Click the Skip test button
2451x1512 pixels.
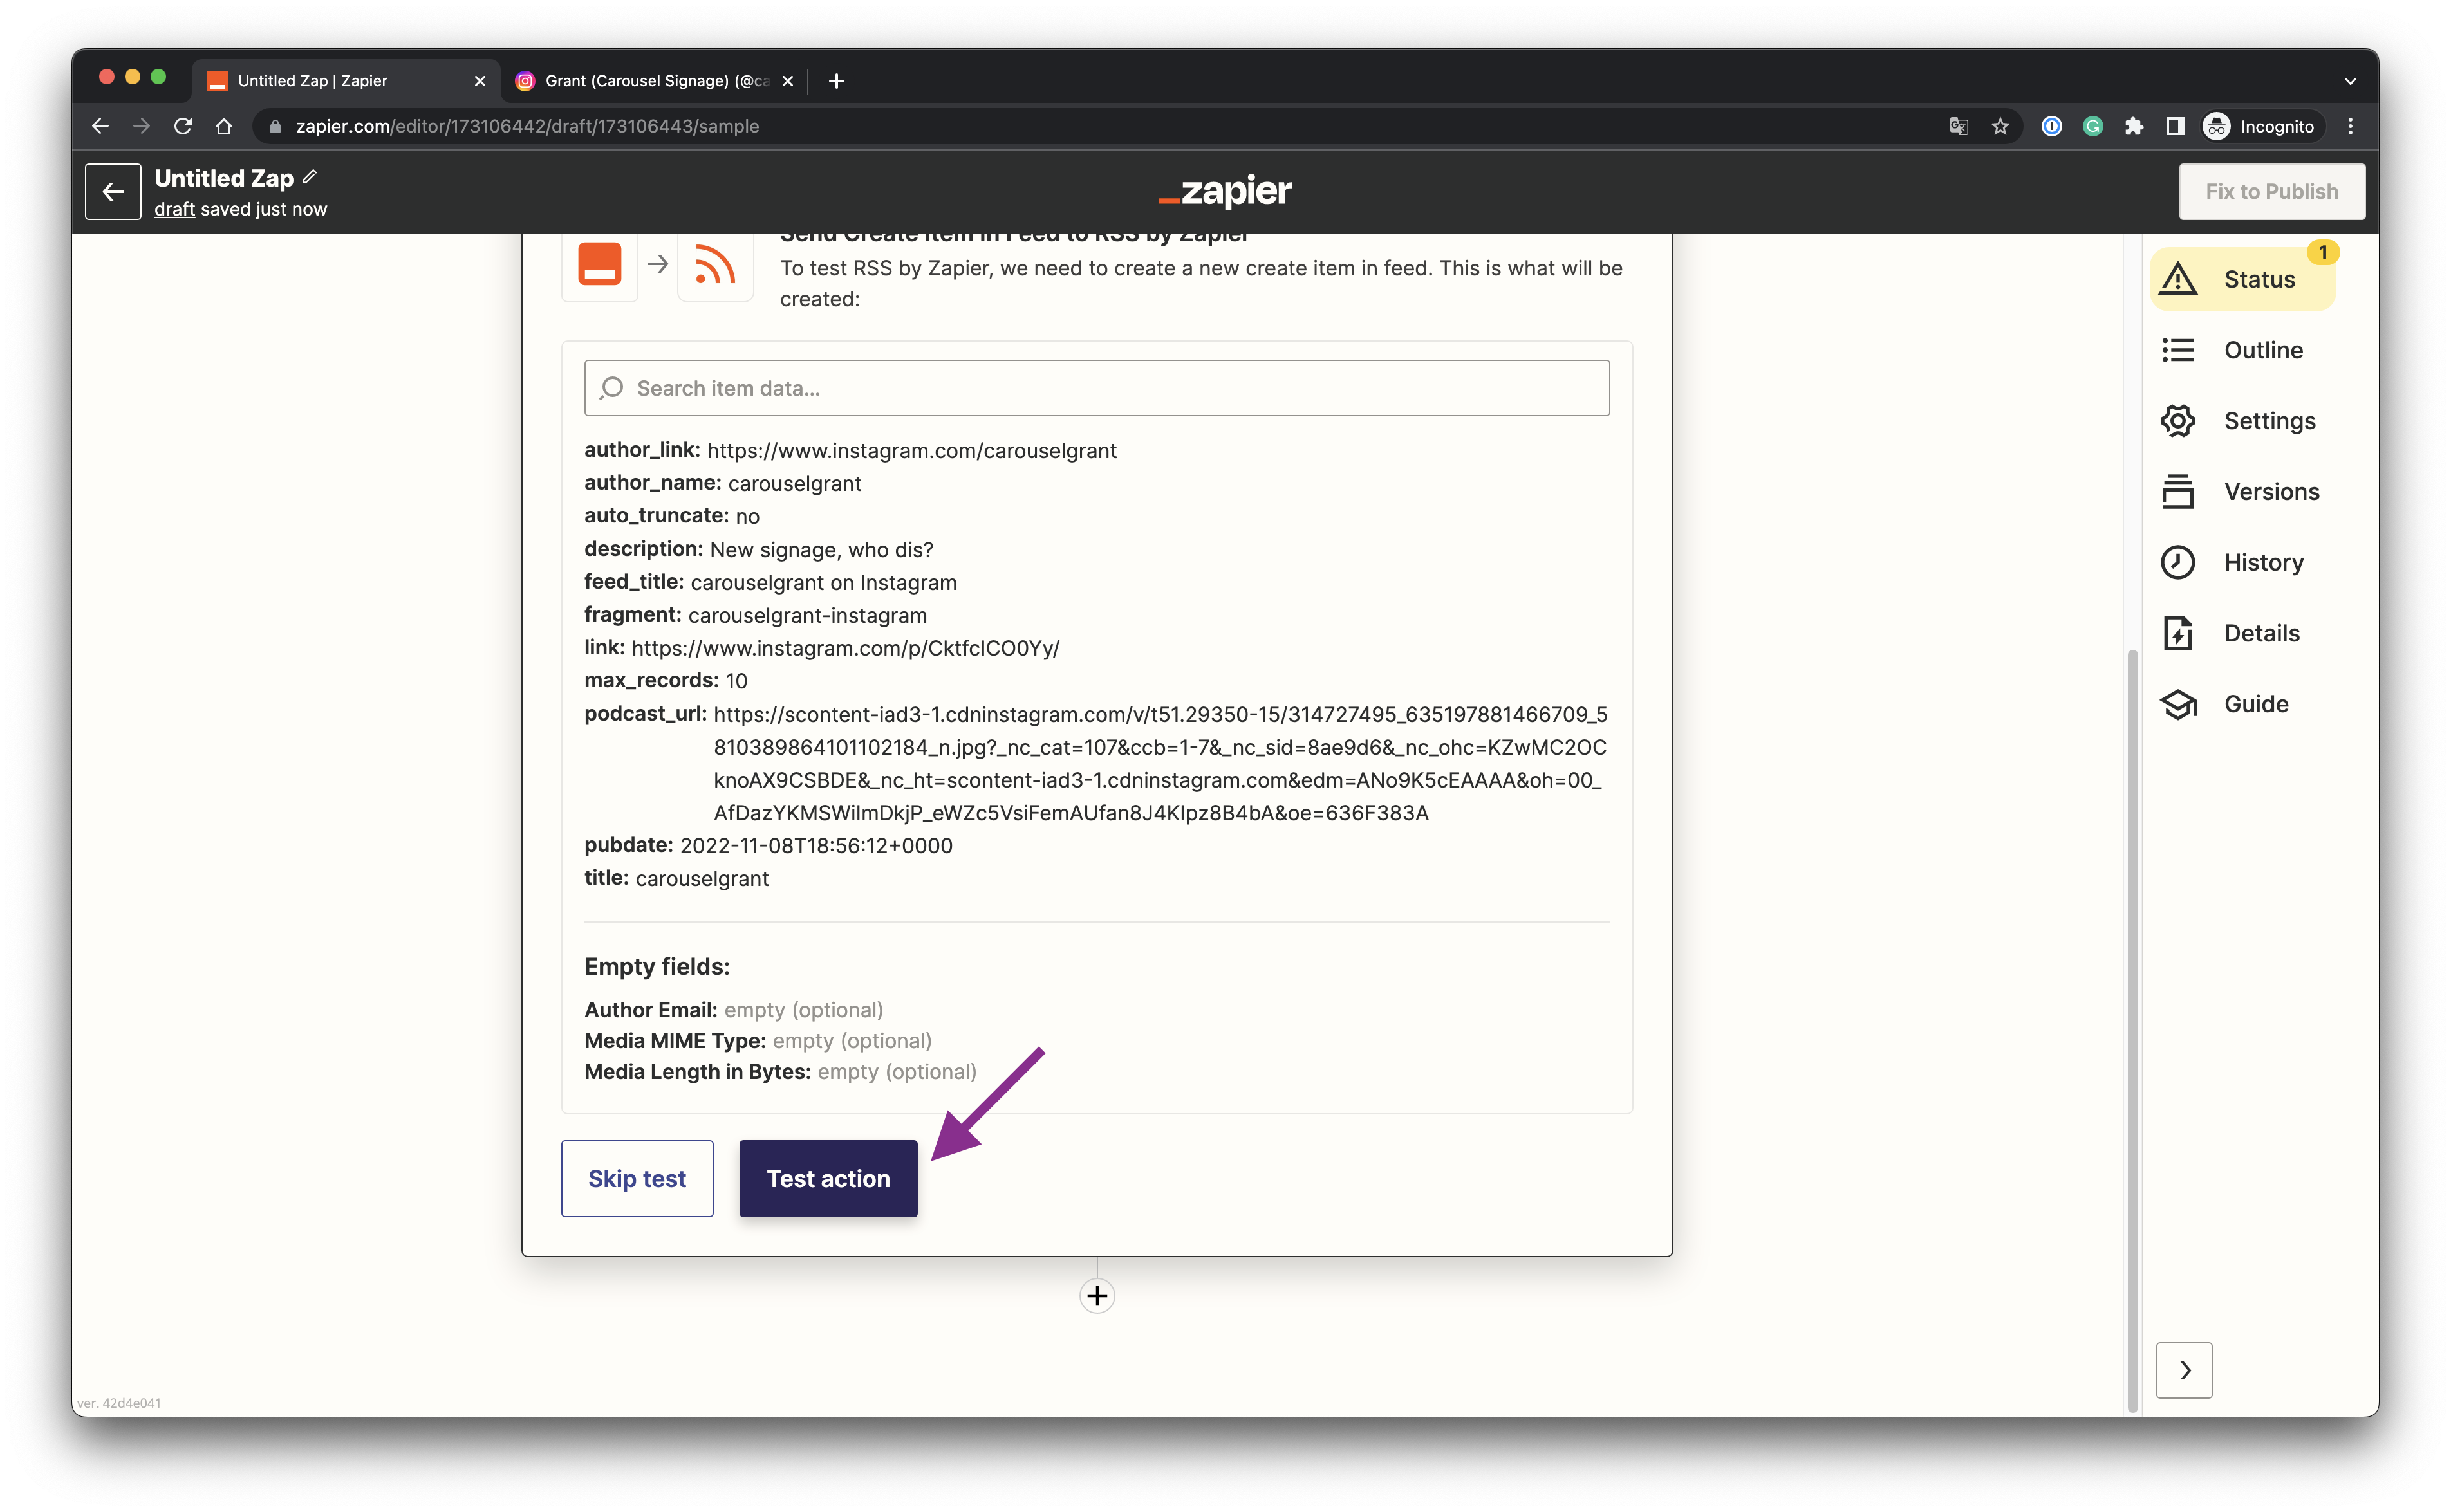click(x=637, y=1178)
